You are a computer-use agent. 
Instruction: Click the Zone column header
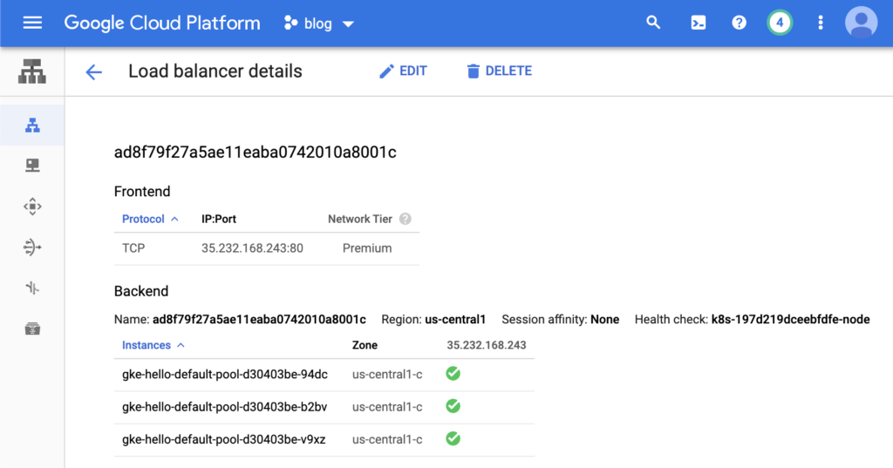coord(365,345)
